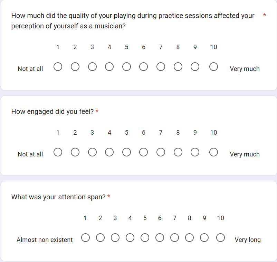The image size is (277, 262).
Task: Pick rating 6 for attention span
Action: 160,238
